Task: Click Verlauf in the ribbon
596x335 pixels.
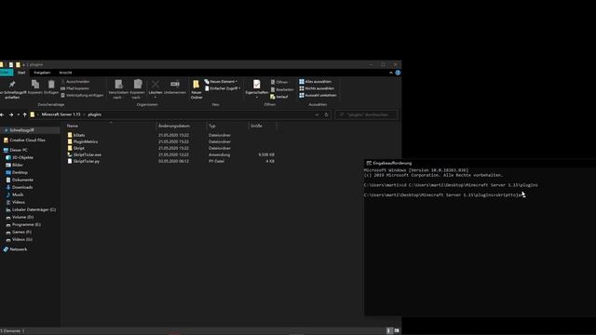Action: [x=279, y=97]
